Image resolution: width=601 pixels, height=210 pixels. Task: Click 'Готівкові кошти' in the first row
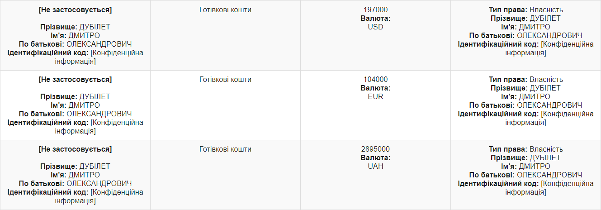pos(225,10)
